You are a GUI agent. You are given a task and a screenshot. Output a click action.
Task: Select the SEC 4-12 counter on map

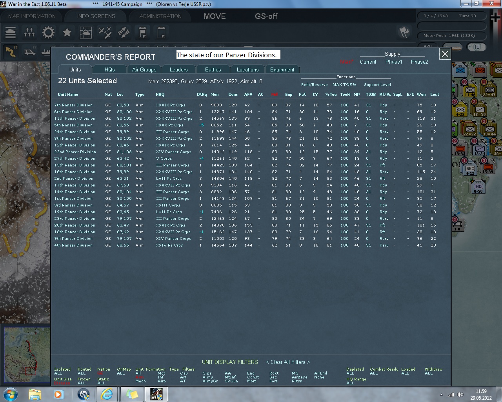pyautogui.click(x=470, y=168)
